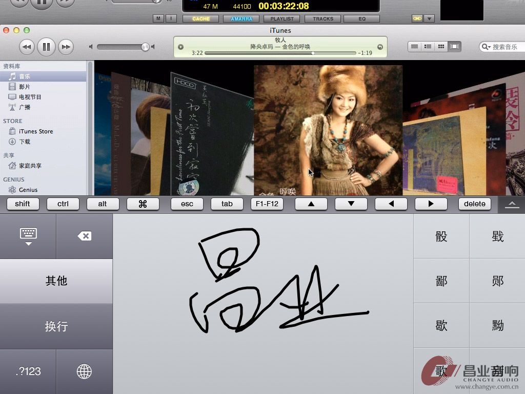525x394 pixels.
Task: Toggle the alt modifier key
Action: pyautogui.click(x=103, y=204)
